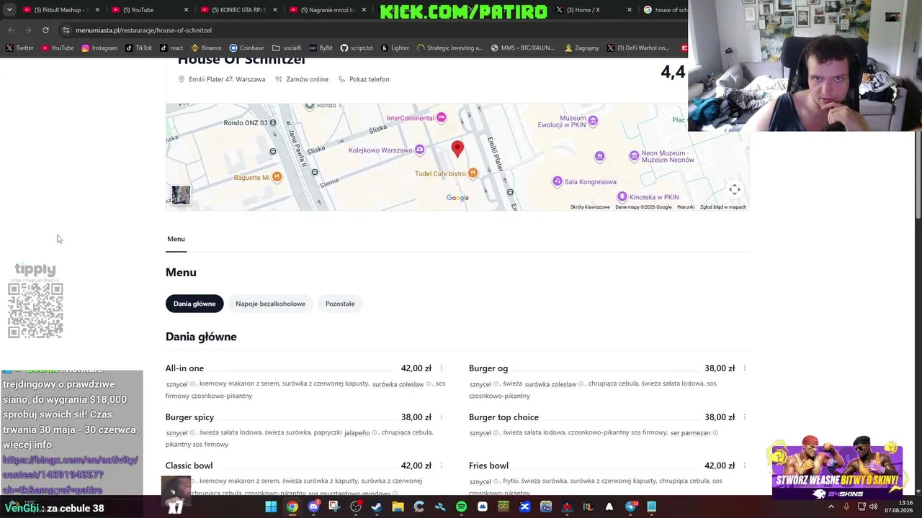The width and height of the screenshot is (922, 518).
Task: Reload the page with the refresh icon
Action: (x=45, y=30)
